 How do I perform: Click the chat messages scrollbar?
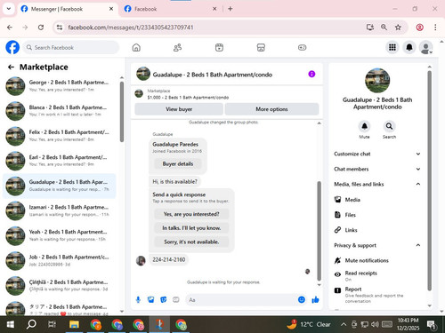coord(320,231)
